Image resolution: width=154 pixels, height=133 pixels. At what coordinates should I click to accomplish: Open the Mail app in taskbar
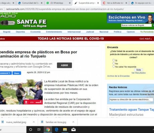coord(73,129)
